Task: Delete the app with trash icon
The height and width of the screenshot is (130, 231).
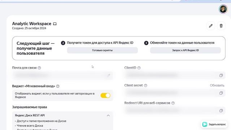Action: point(221,26)
